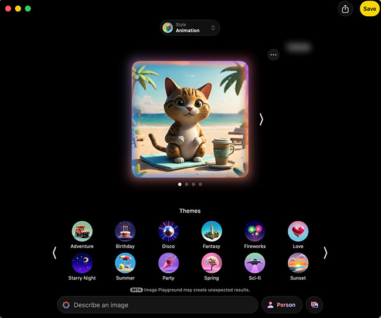Select the generated cat beach image
This screenshot has width=381, height=318.
click(190, 119)
